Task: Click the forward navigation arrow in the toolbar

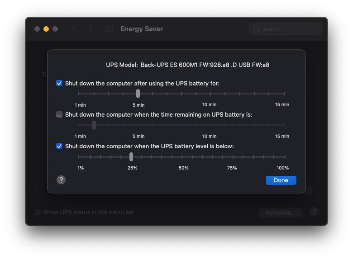Action: tap(91, 29)
